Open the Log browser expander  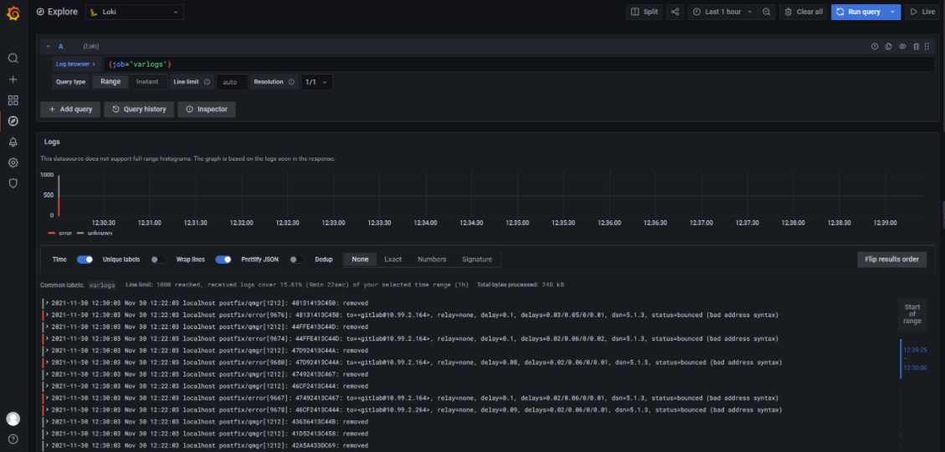click(76, 64)
